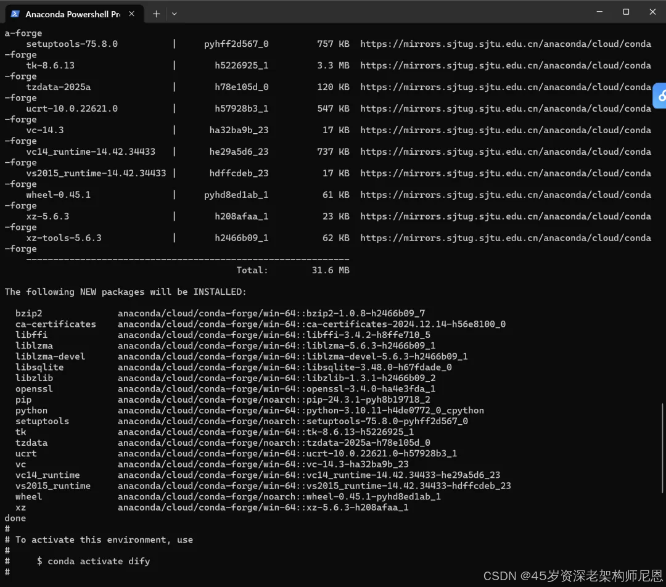
Task: Click the 'ca-certificates' package name
Action: click(x=55, y=324)
